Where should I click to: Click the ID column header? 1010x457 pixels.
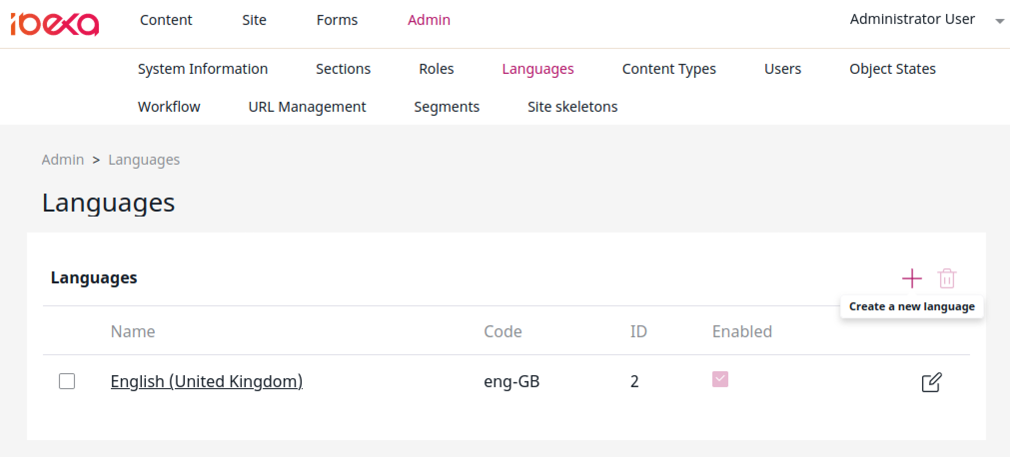tap(638, 331)
